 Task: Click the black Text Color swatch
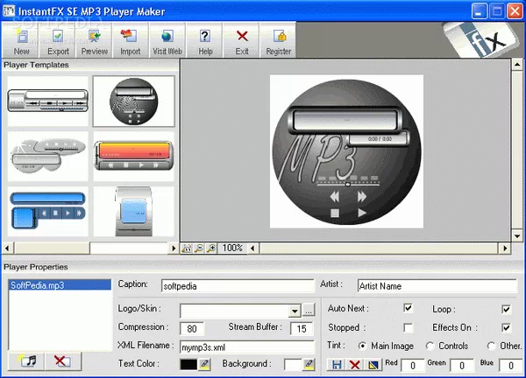(188, 364)
